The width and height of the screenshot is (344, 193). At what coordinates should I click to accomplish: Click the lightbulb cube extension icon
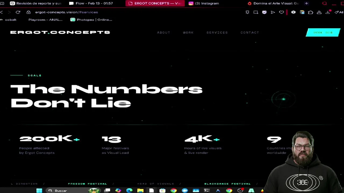click(293, 12)
